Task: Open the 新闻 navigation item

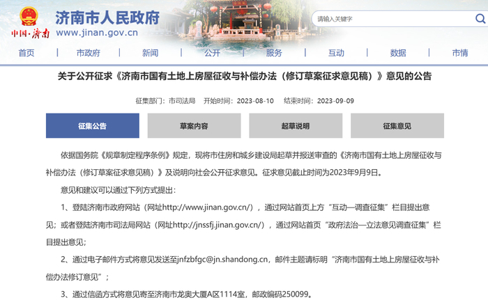Action: coord(151,53)
